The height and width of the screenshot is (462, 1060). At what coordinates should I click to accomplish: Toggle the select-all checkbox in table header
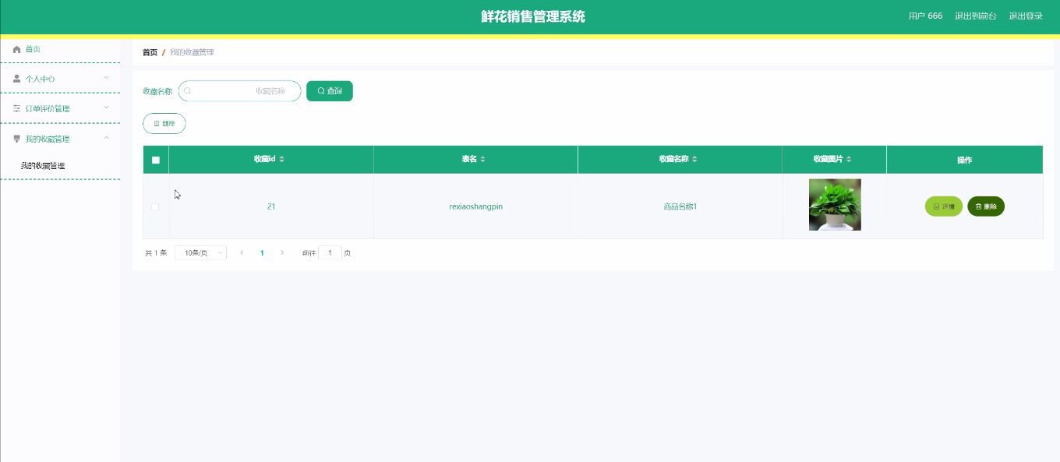pos(156,160)
